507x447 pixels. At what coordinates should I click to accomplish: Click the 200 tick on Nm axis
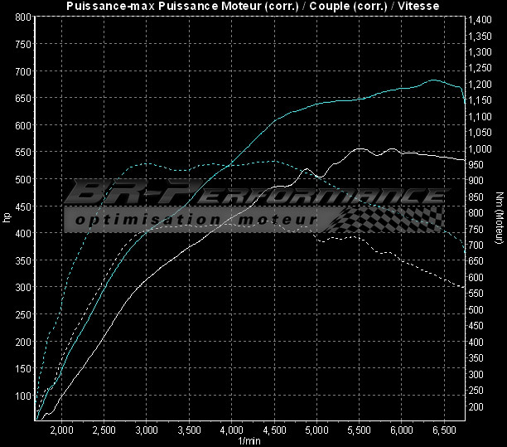[x=476, y=406]
